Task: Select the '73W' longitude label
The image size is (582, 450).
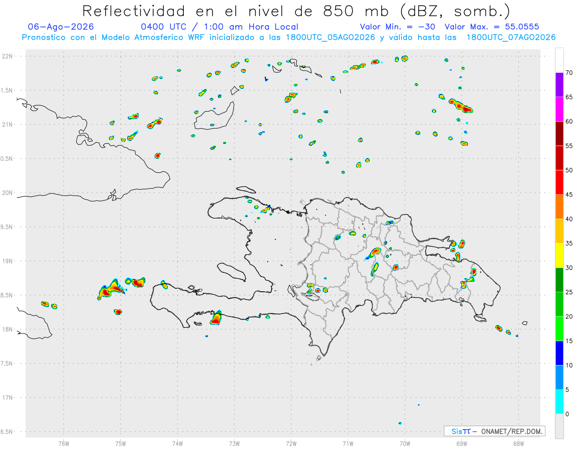Action: (234, 443)
